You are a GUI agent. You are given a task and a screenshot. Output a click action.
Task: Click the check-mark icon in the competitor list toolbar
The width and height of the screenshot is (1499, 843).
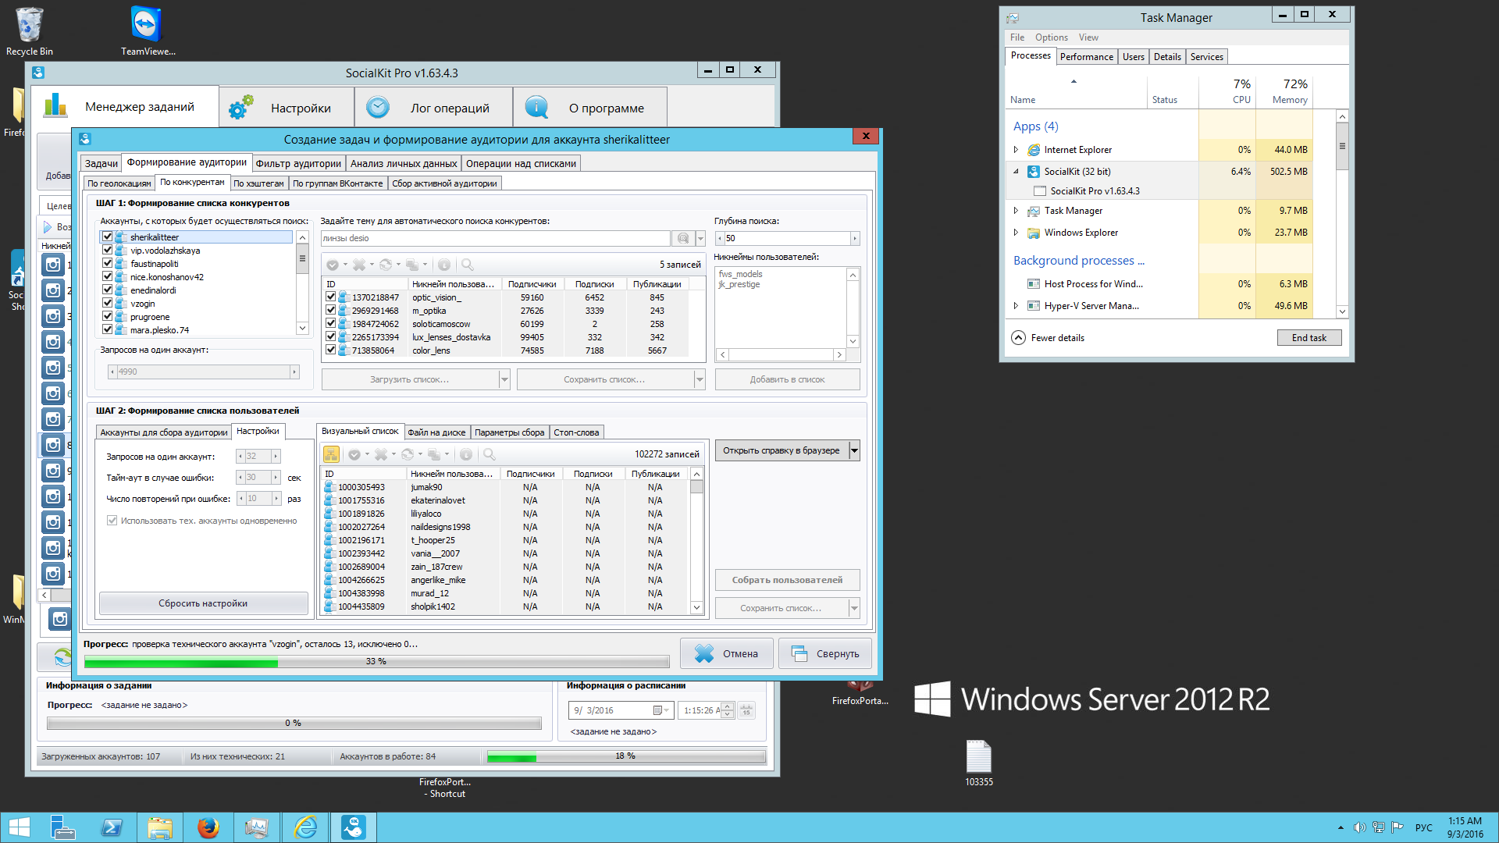pos(333,265)
